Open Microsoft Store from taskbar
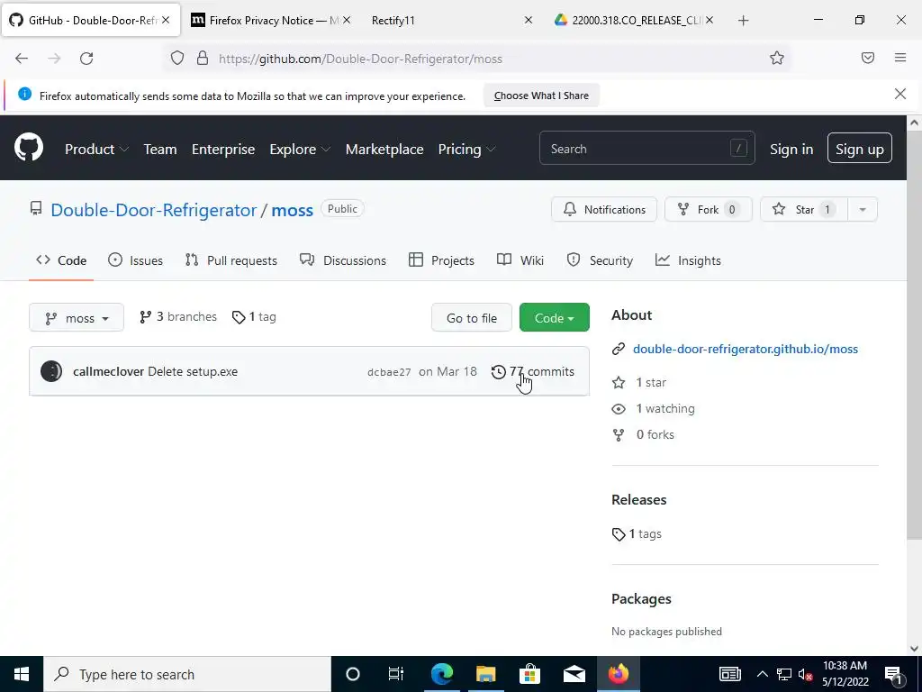Screen dimensions: 922x692 (529, 674)
